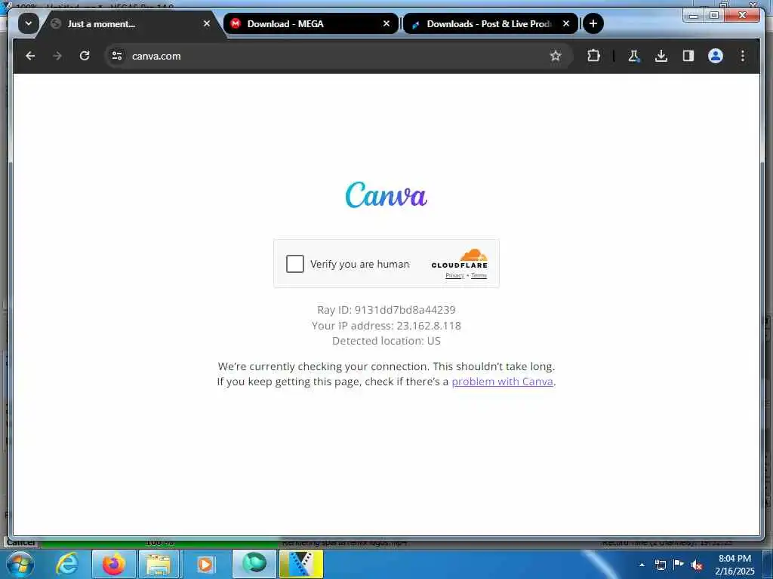Bookmark this page with the star icon
The image size is (773, 579).
(x=556, y=56)
